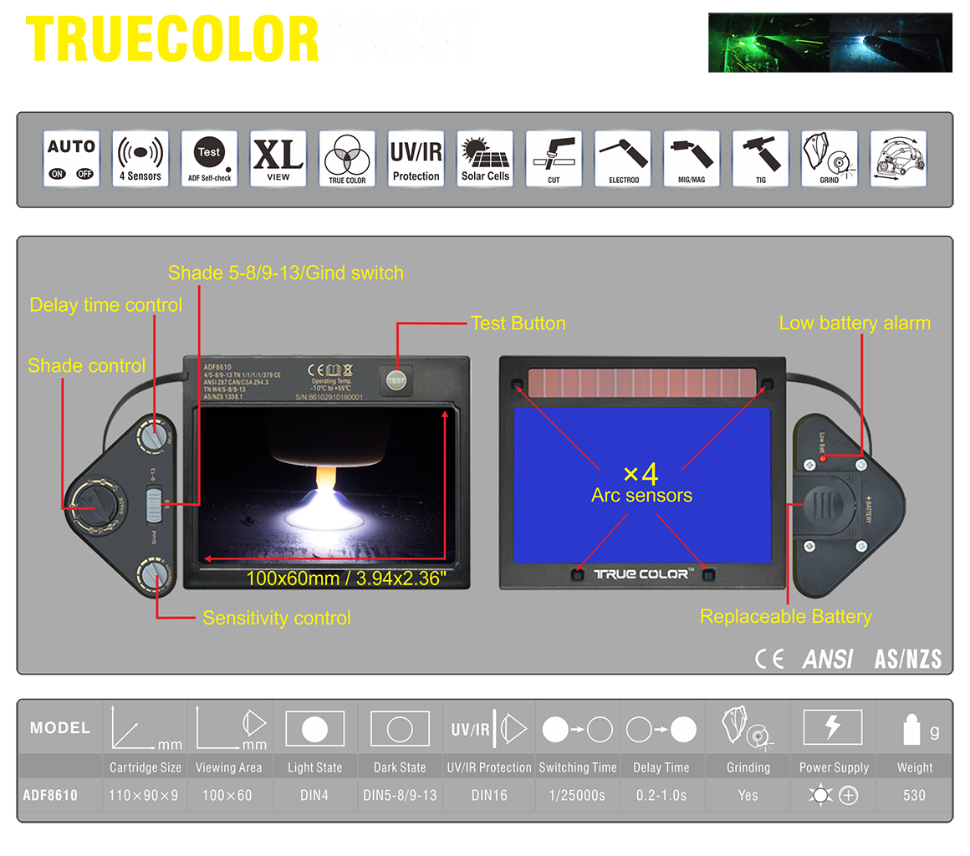Select the GRIND mode icon
The image size is (970, 856).
pos(830,159)
